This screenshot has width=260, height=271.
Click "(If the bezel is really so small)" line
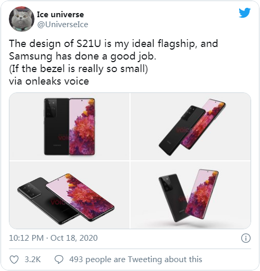[x=78, y=69]
